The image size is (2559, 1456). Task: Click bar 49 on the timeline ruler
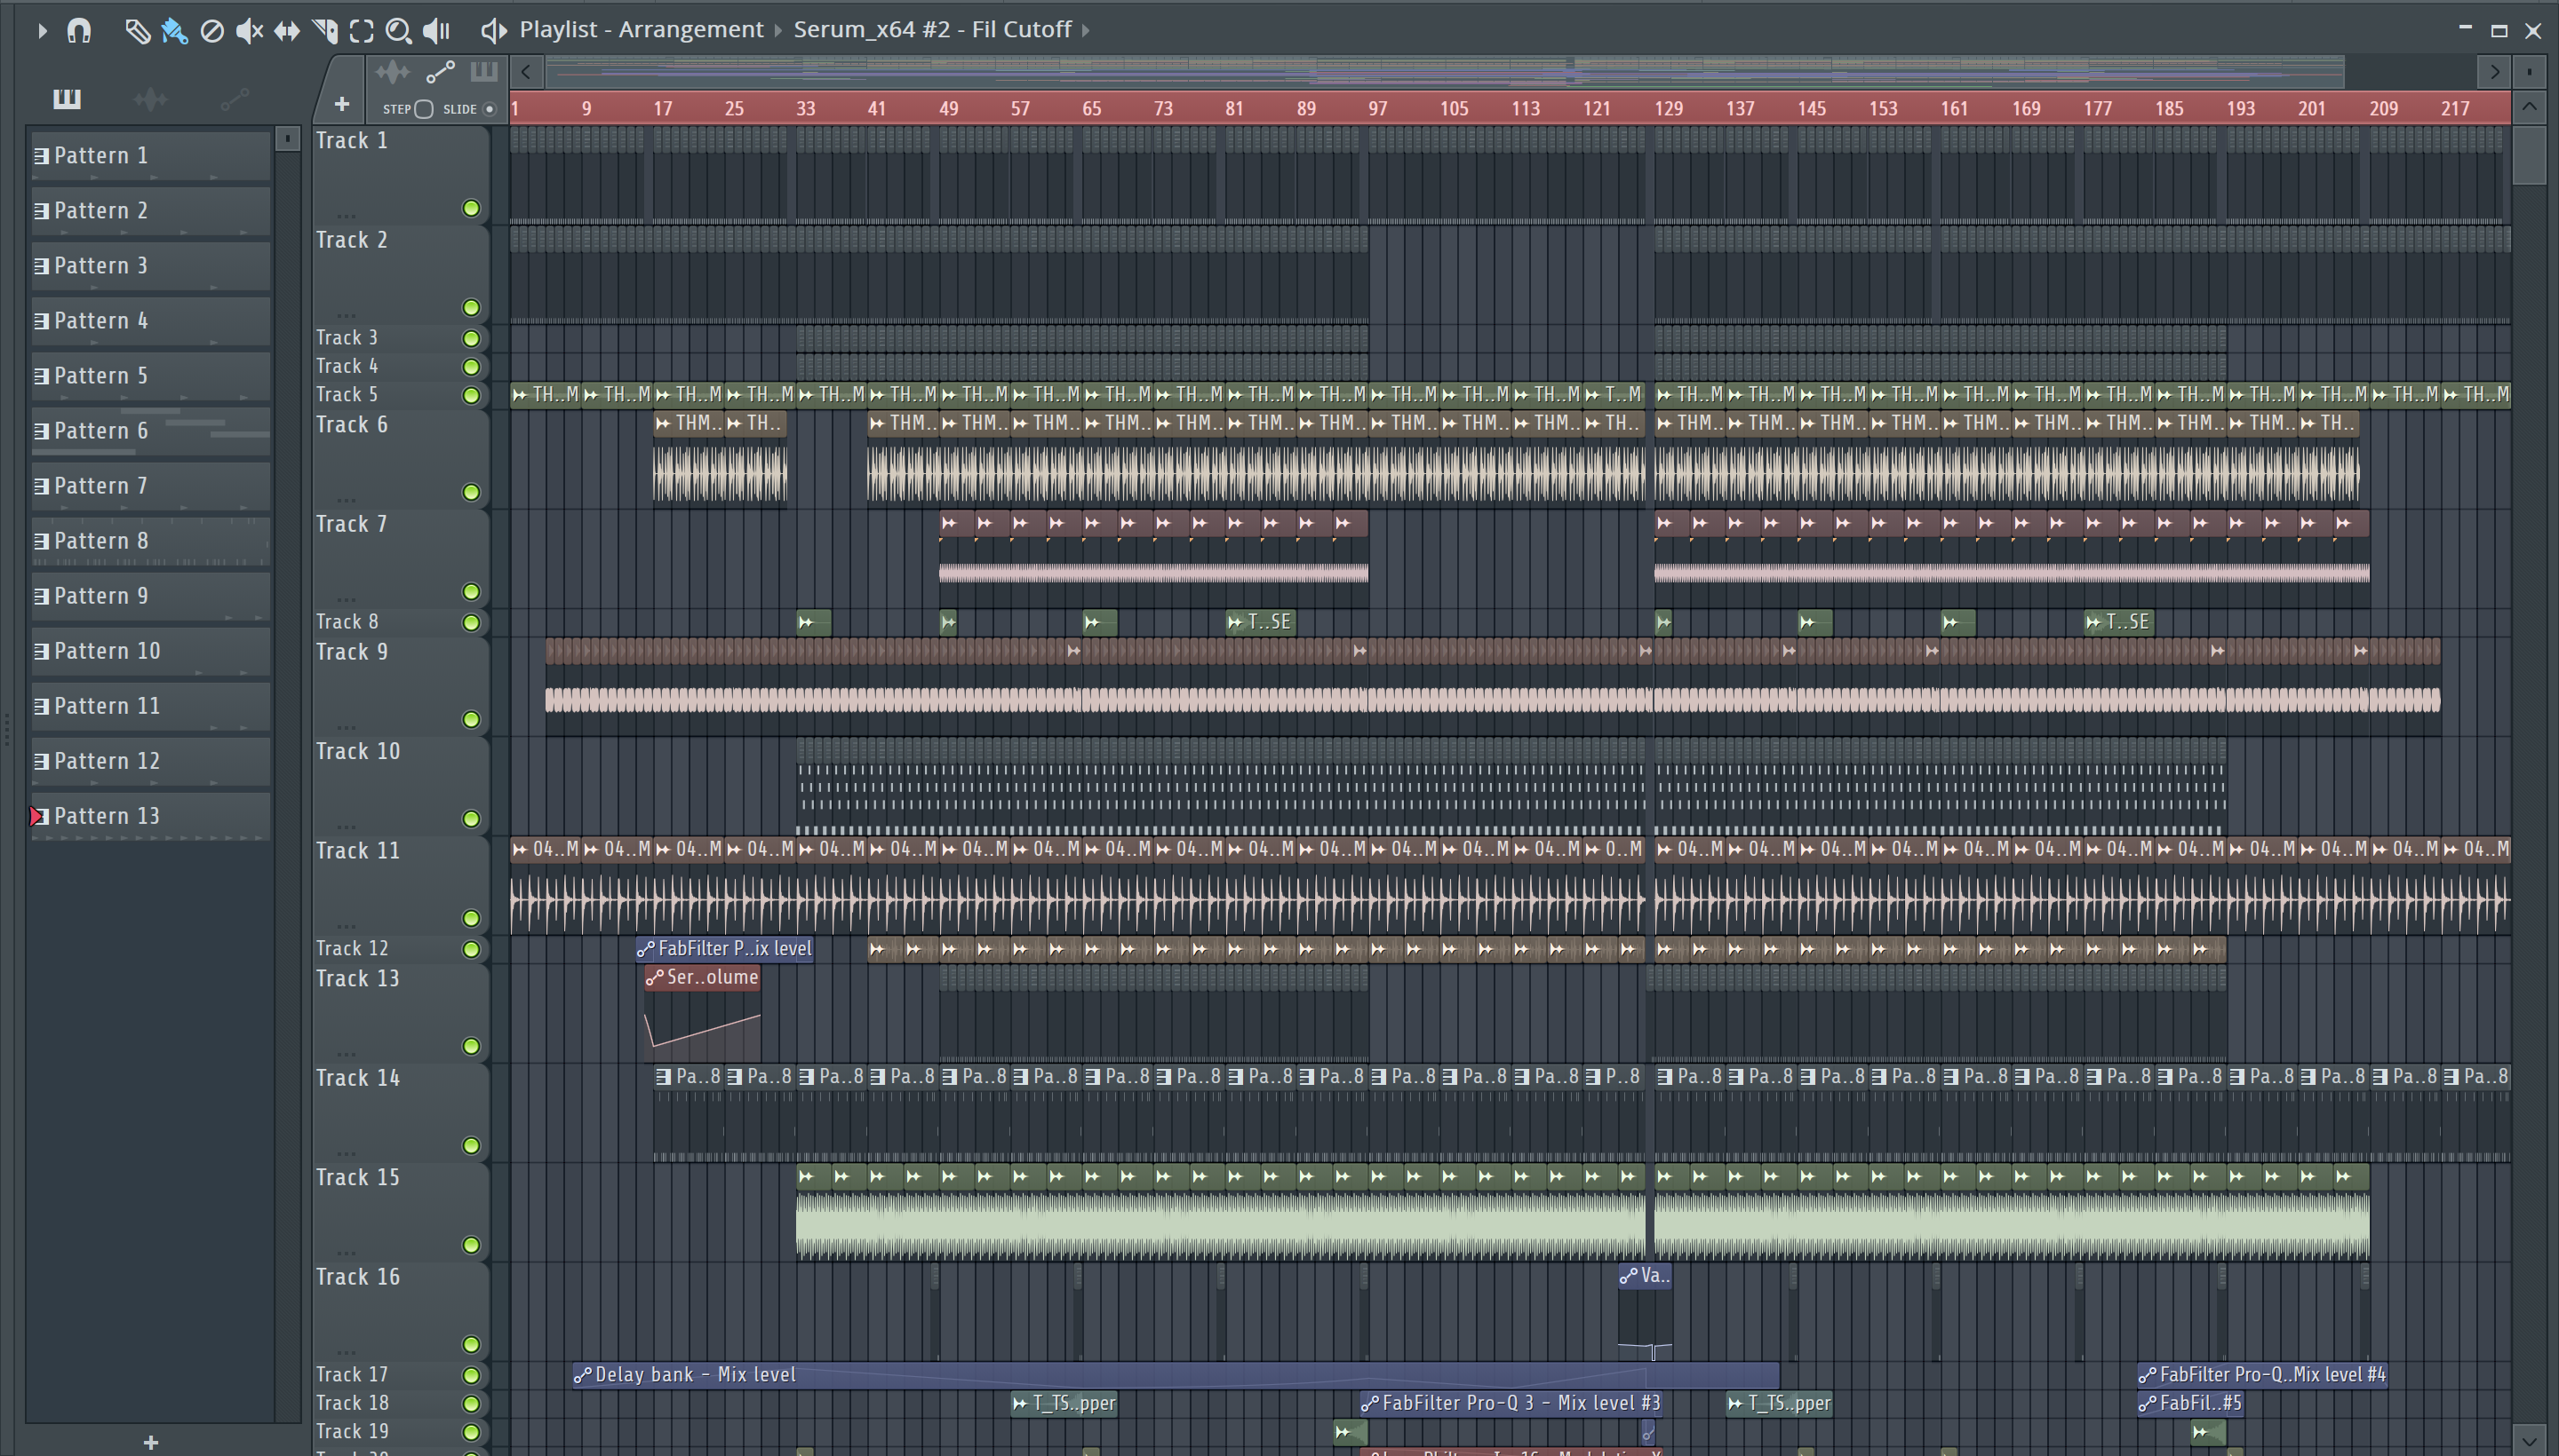tap(949, 108)
